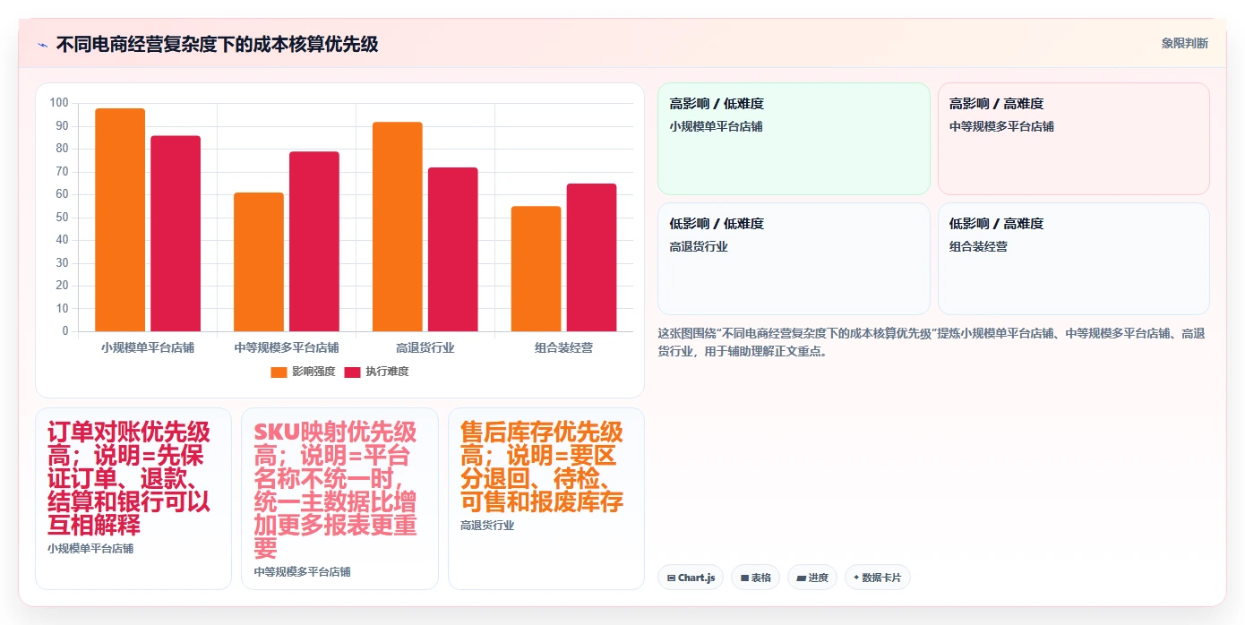Screen dimensions: 1245x625
Task: Click the x-axis label 高退货行业
Action: tap(425, 347)
